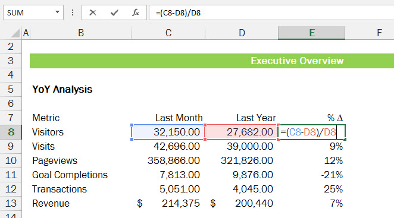
Task: Select row 13 header
Action: 11,204
